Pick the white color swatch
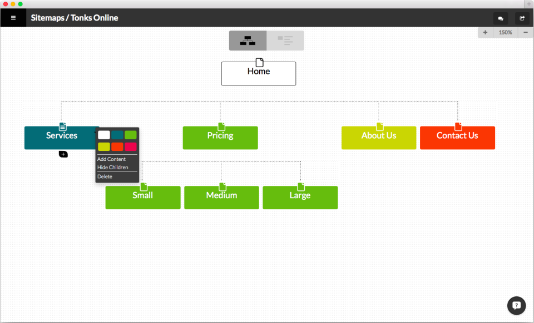 click(104, 135)
